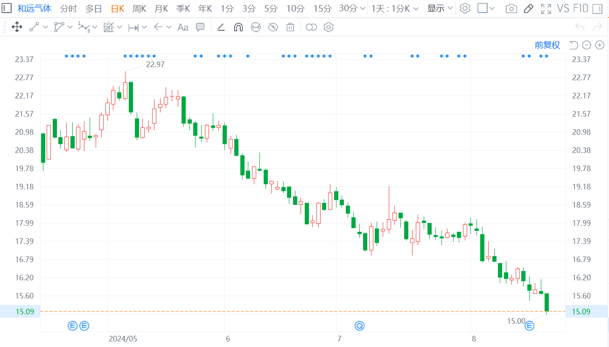The height and width of the screenshot is (347, 609).
Task: Switch to 1分 minute chart
Action: click(227, 8)
